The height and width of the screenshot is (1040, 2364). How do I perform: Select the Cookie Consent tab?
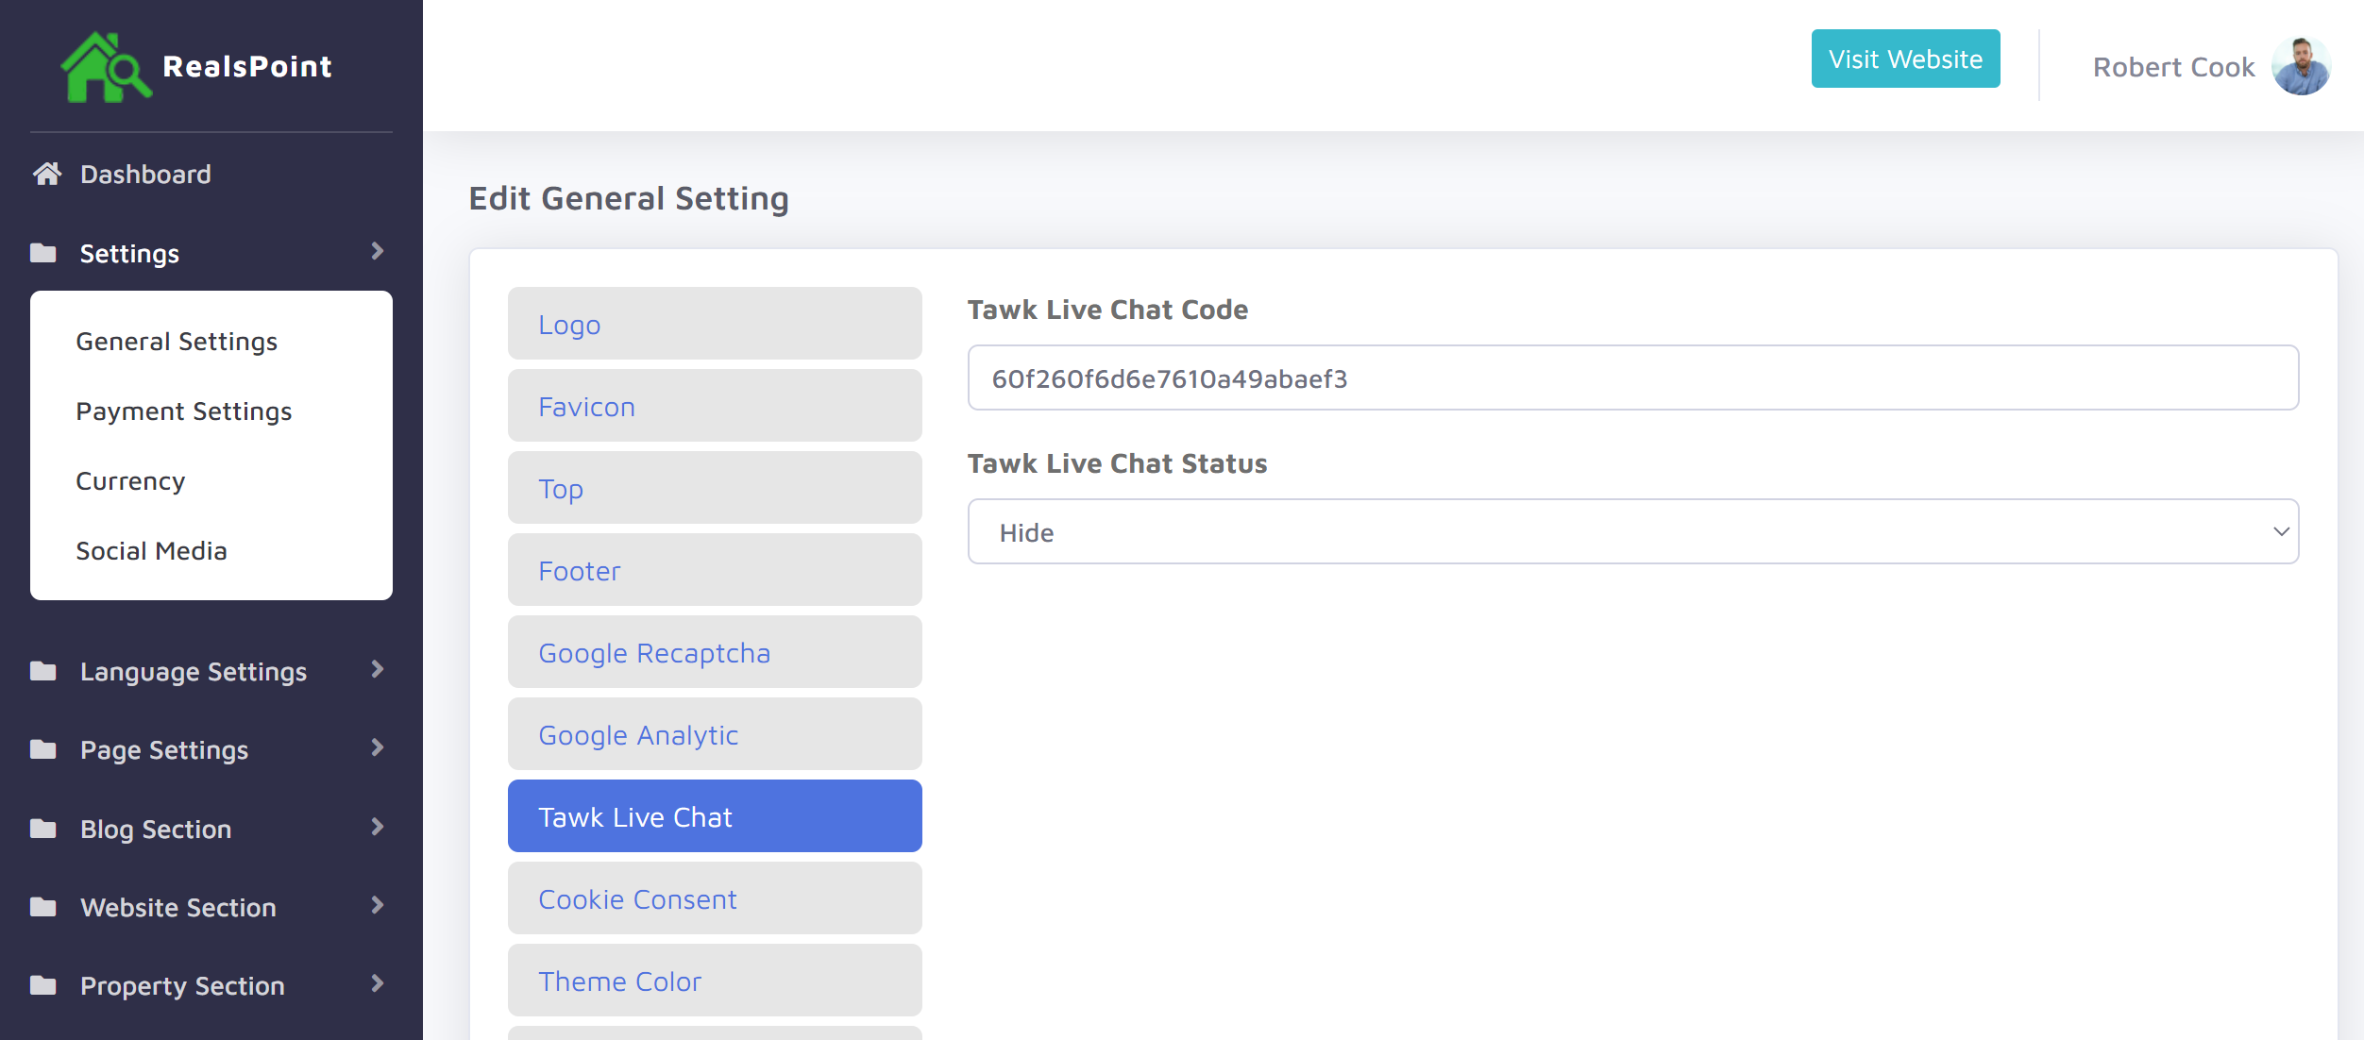(x=715, y=898)
